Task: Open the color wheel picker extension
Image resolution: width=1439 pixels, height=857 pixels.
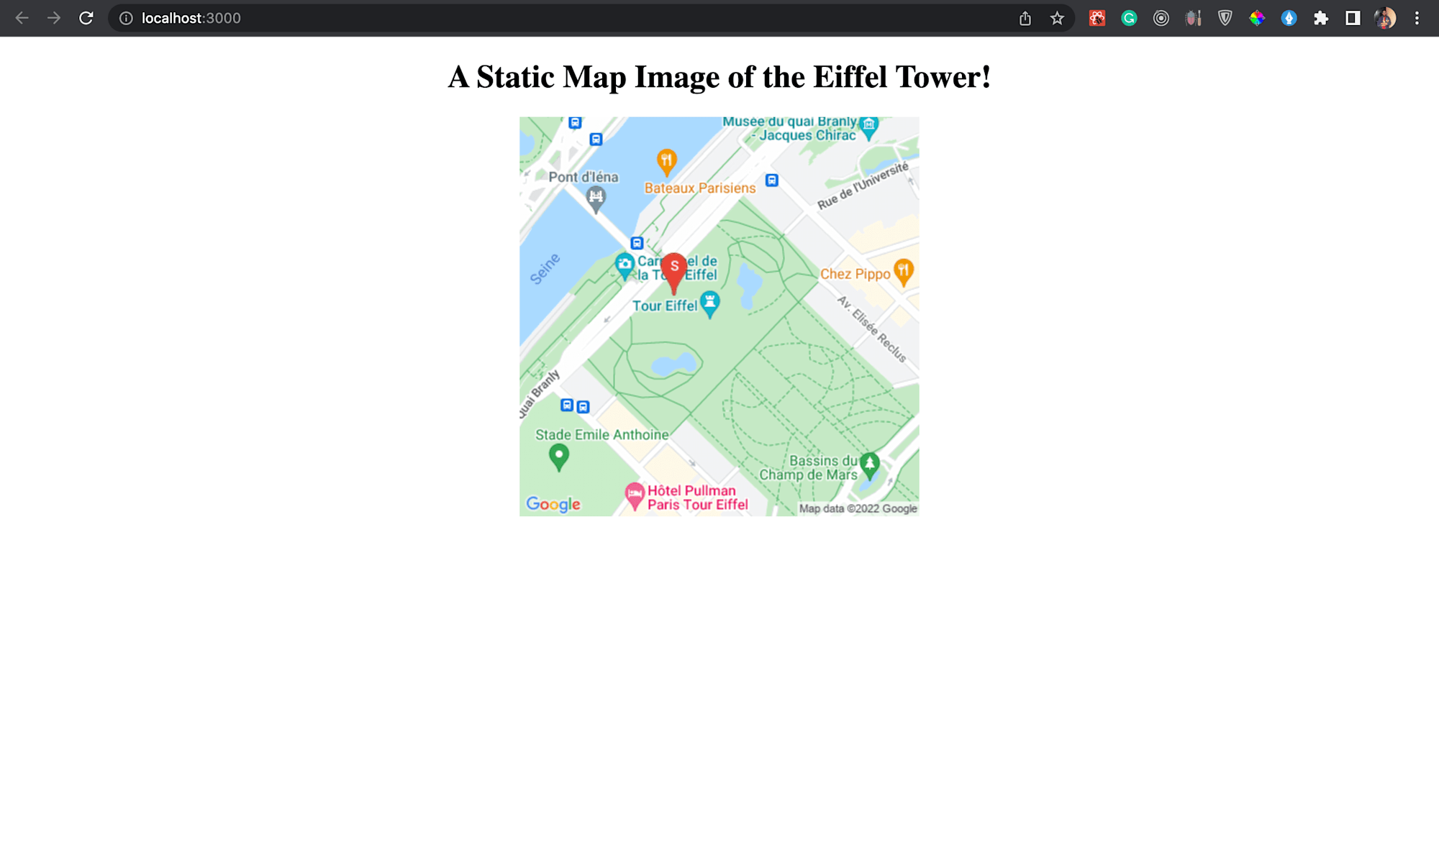Action: (x=1257, y=18)
